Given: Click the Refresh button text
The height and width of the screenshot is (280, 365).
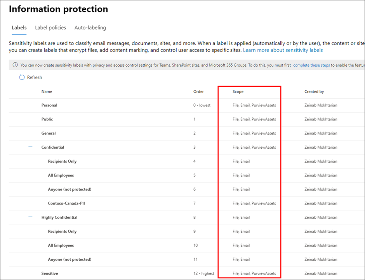Looking at the screenshot, I should click(35, 77).
